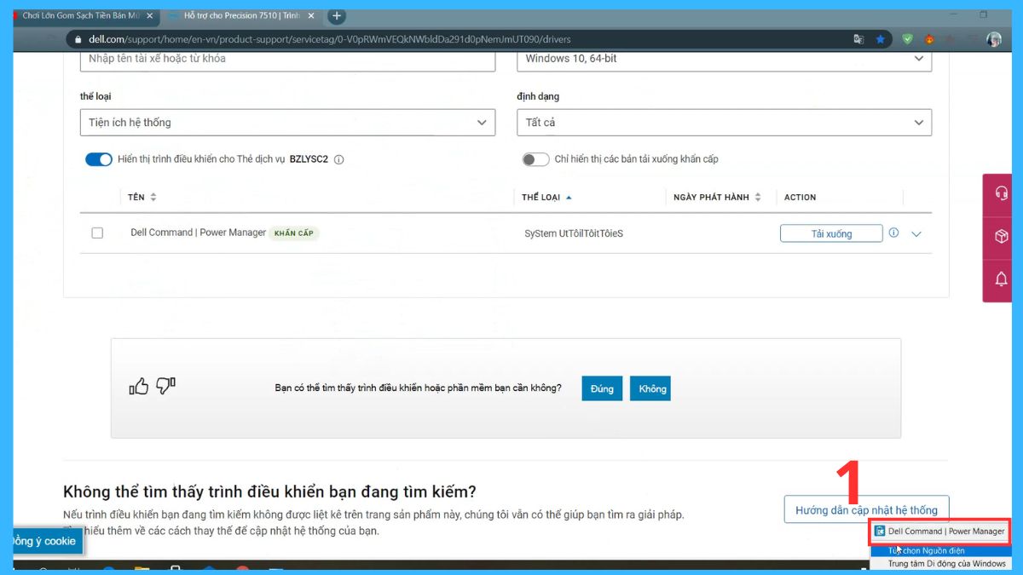Screen dimensions: 1023x575
Task: Open the 'Windows 10, 64-bit' OS dropdown
Action: (x=724, y=59)
